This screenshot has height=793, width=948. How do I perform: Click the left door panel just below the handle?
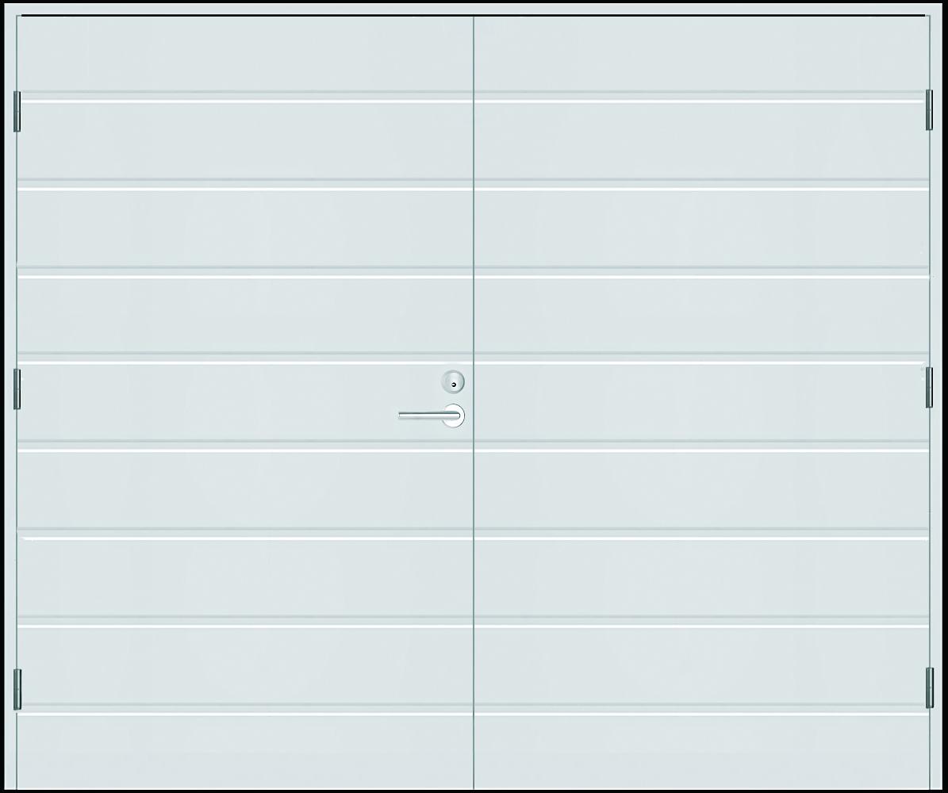[x=245, y=489]
